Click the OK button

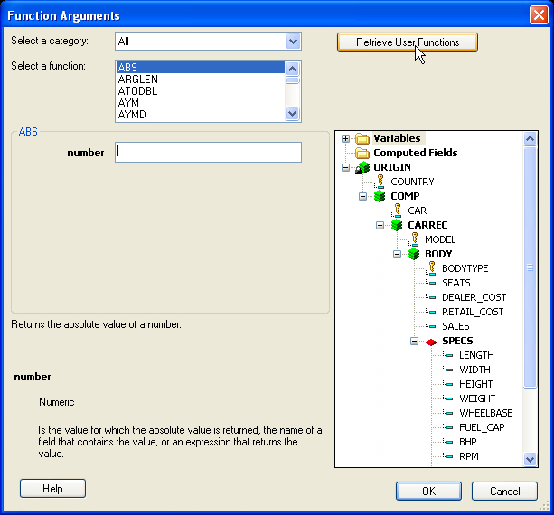click(428, 491)
